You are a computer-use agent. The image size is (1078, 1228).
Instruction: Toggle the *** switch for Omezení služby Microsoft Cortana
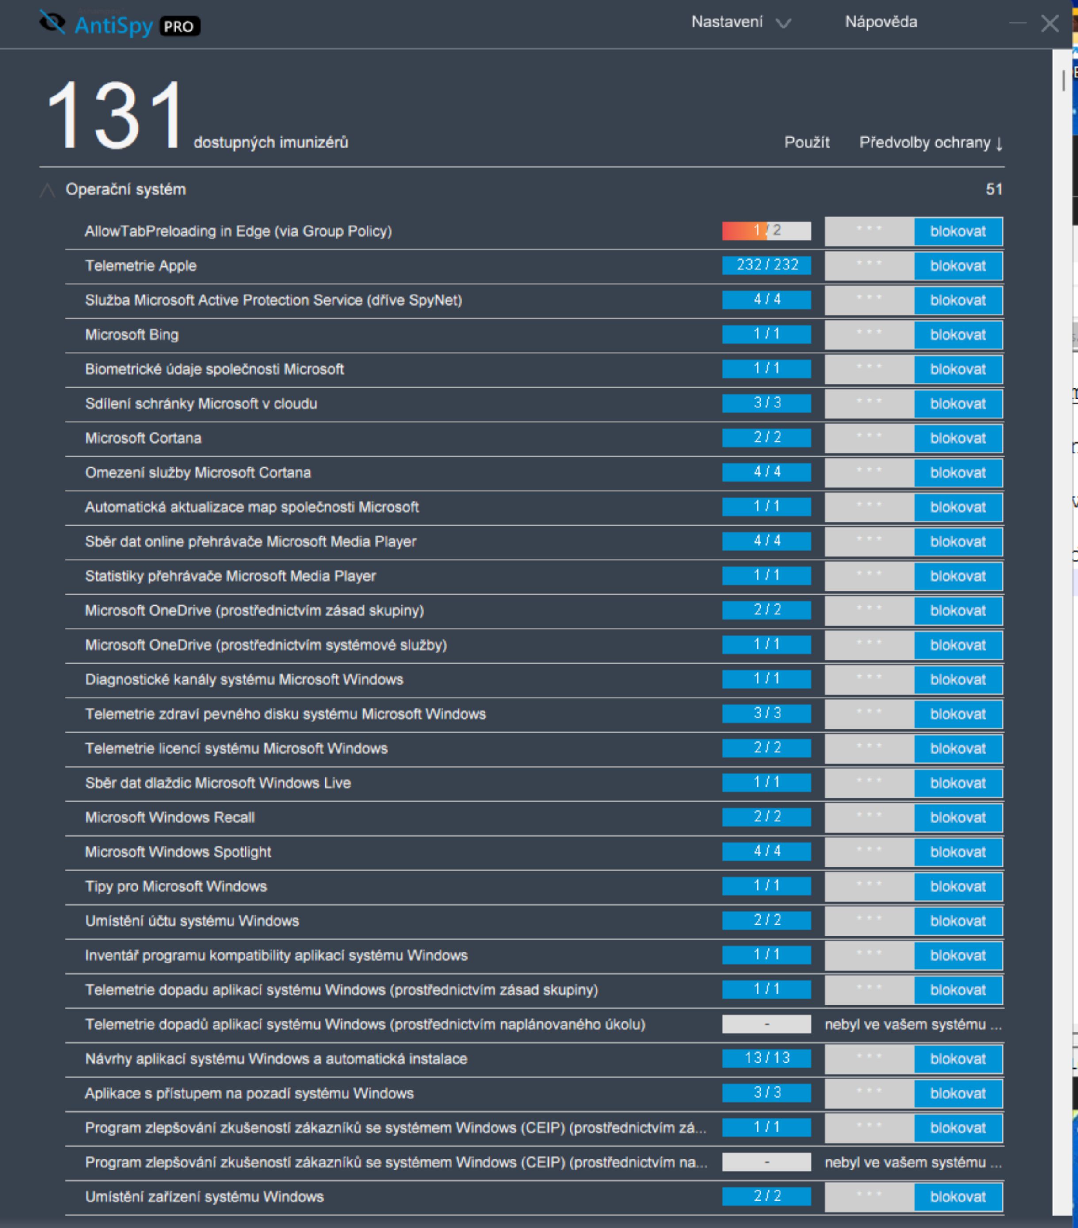[x=869, y=472]
